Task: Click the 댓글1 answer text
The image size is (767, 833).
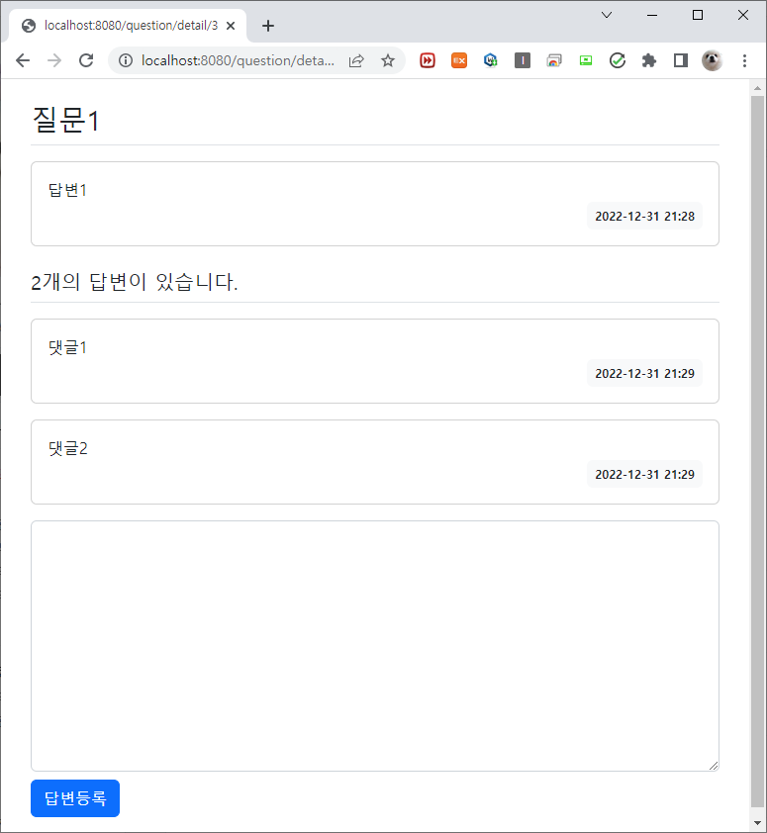Action: 67,347
